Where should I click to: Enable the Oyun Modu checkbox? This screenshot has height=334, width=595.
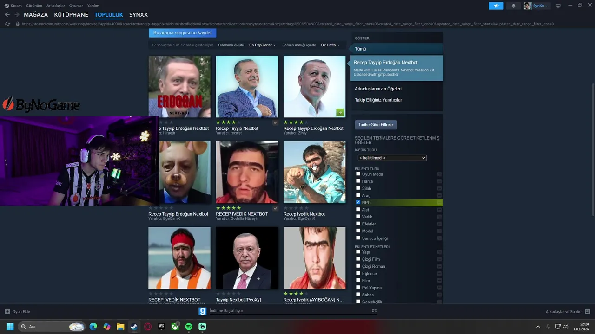point(358,174)
